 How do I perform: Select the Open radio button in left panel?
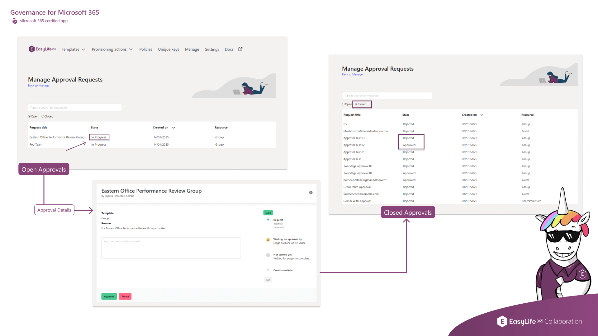coord(29,116)
